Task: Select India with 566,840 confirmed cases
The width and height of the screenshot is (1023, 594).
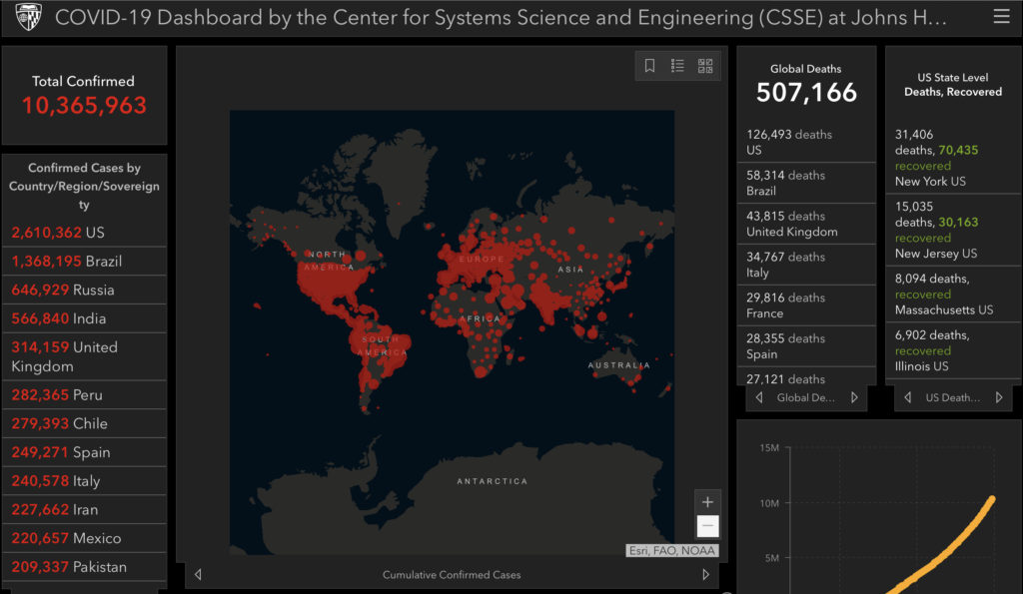Action: tap(84, 318)
